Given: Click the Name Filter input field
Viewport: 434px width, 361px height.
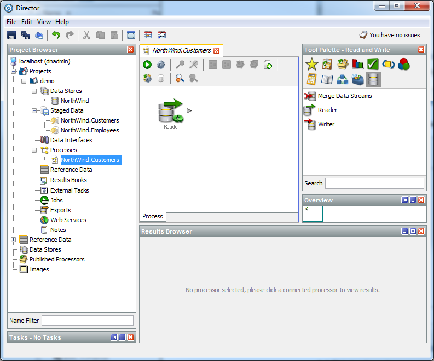Looking at the screenshot, I should pyautogui.click(x=88, y=321).
